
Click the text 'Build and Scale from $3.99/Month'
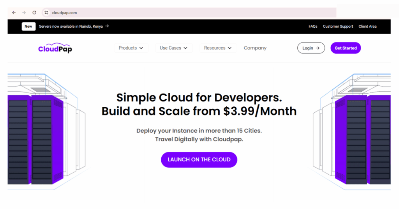tap(199, 111)
